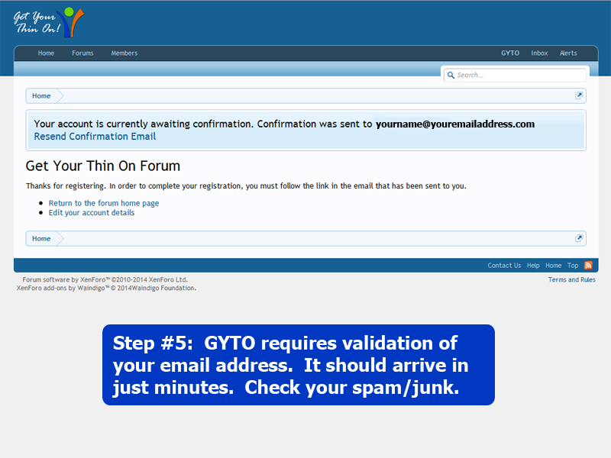This screenshot has height=458, width=611.
Task: Click the Forum software by XenForo text
Action: coord(105,279)
